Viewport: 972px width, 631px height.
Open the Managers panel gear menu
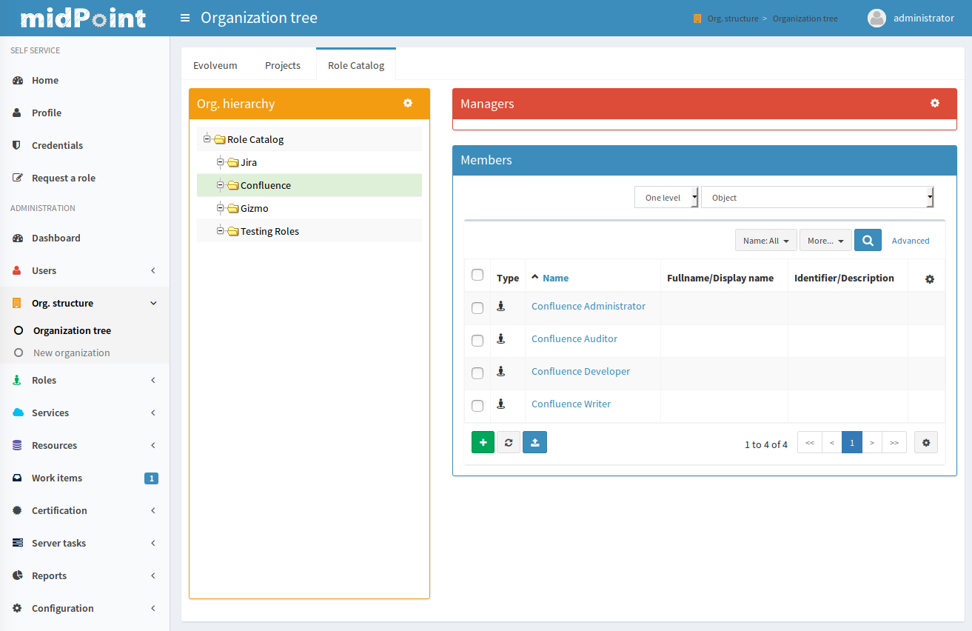pos(934,104)
